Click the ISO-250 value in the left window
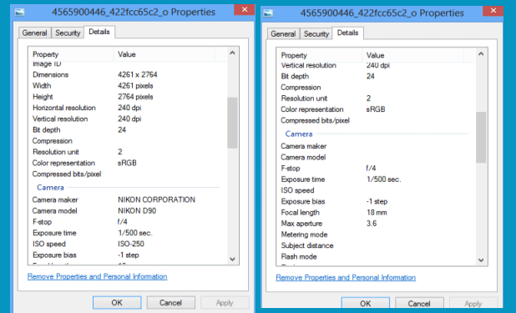The height and width of the screenshot is (313, 516). tap(131, 244)
